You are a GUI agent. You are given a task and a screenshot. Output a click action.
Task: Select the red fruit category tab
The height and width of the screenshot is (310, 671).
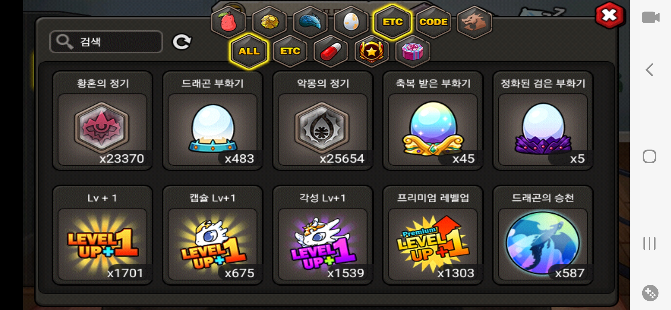click(x=229, y=22)
